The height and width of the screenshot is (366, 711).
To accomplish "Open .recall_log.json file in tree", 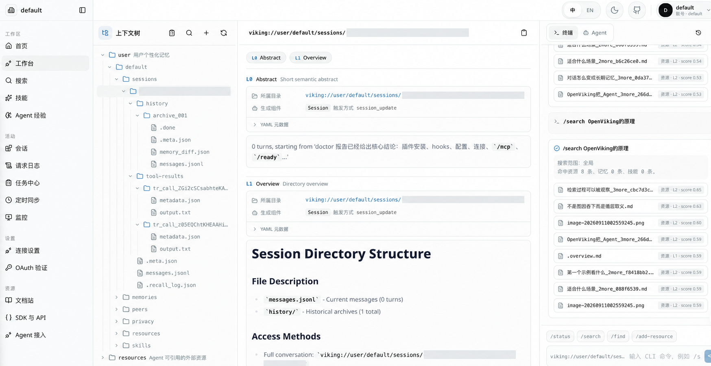I will coord(171,285).
